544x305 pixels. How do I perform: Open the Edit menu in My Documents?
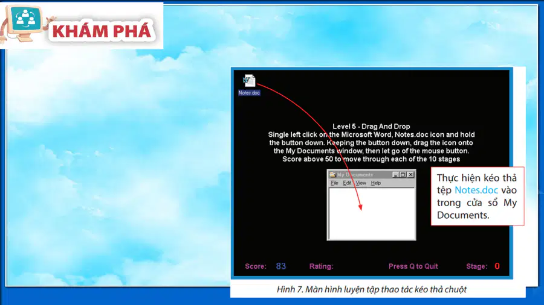tap(347, 183)
